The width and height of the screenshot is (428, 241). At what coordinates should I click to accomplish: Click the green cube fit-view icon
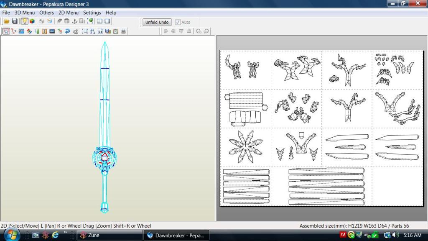[x=90, y=21]
